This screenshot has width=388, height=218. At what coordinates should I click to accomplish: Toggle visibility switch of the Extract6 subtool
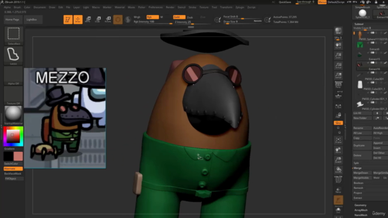(x=372, y=43)
